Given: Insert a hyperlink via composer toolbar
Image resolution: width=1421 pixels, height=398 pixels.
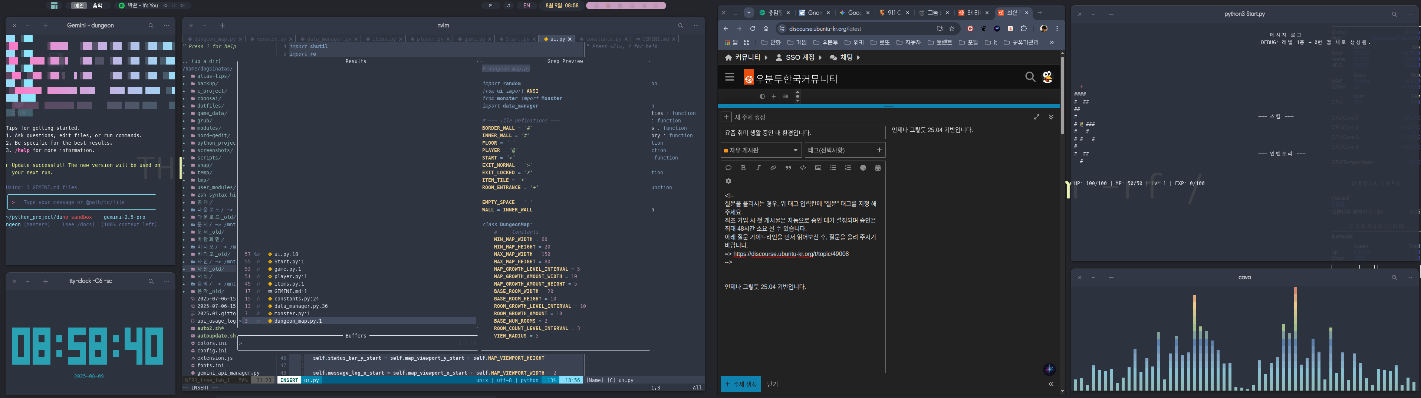Looking at the screenshot, I should 773,168.
